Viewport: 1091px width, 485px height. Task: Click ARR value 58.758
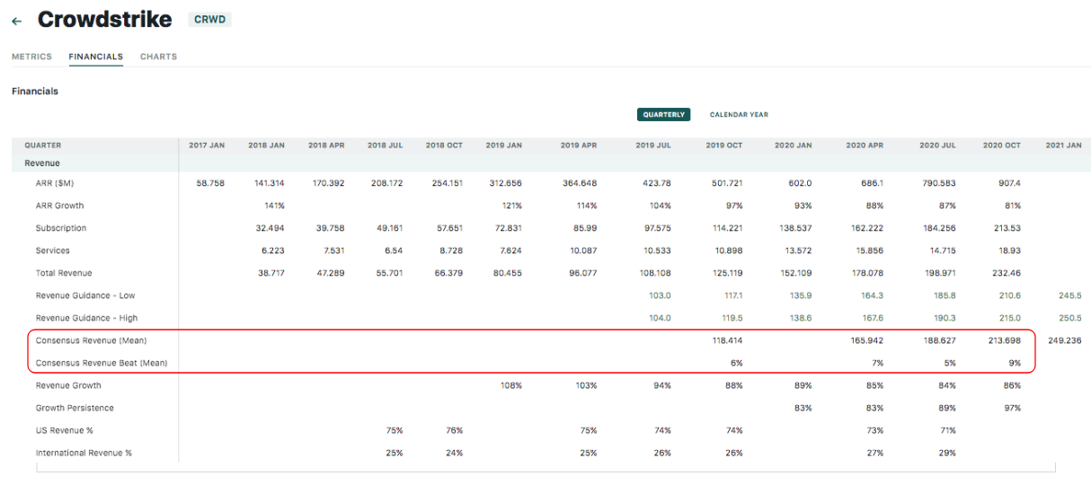(x=209, y=183)
